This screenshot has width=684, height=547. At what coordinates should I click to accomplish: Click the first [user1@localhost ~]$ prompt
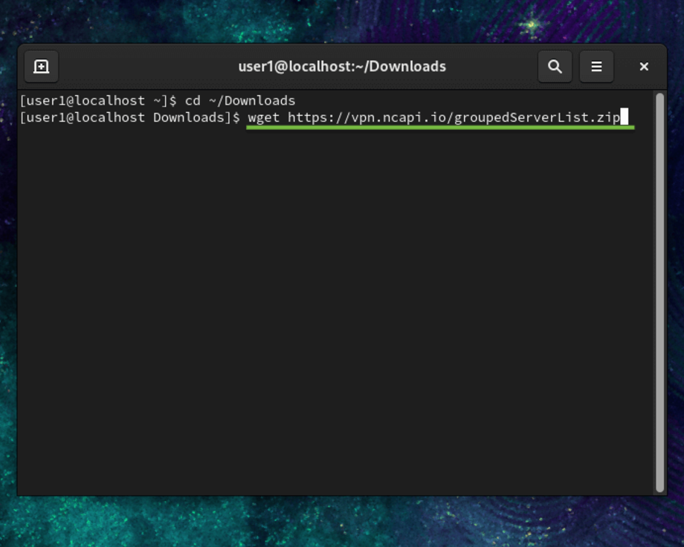98,101
